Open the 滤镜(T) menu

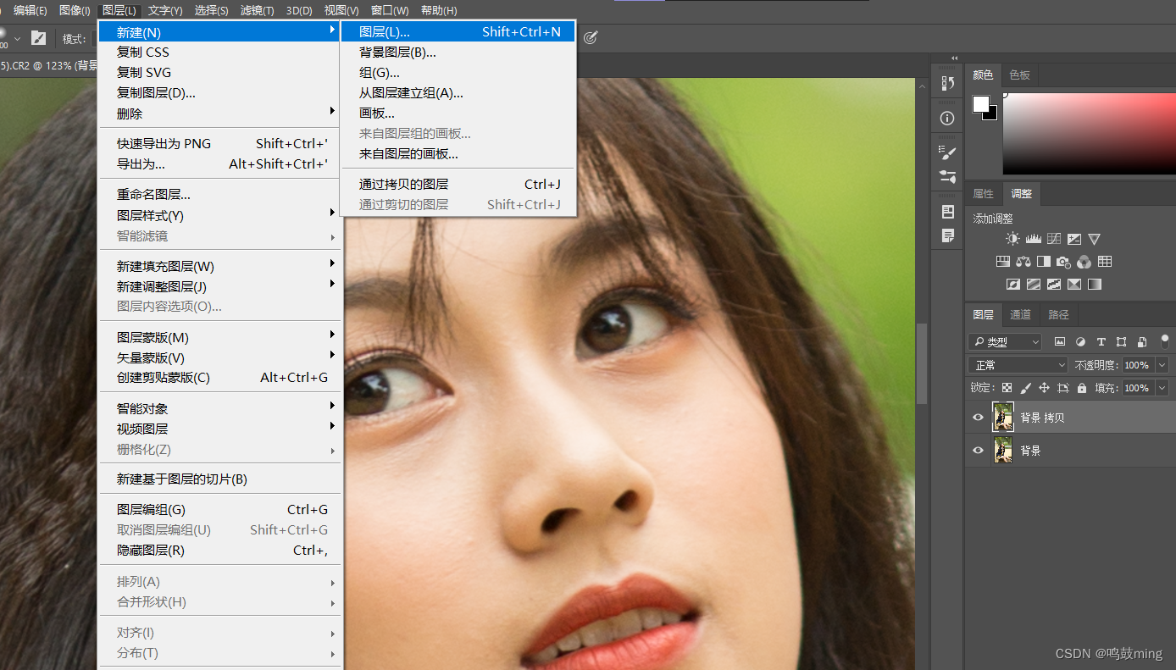(x=257, y=10)
